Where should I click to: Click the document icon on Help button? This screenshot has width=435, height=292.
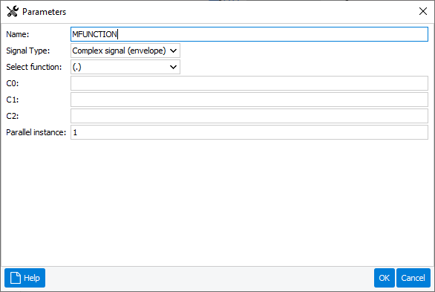point(16,278)
